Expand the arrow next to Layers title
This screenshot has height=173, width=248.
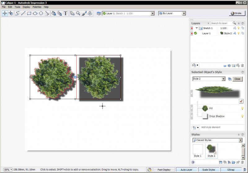click(208, 23)
